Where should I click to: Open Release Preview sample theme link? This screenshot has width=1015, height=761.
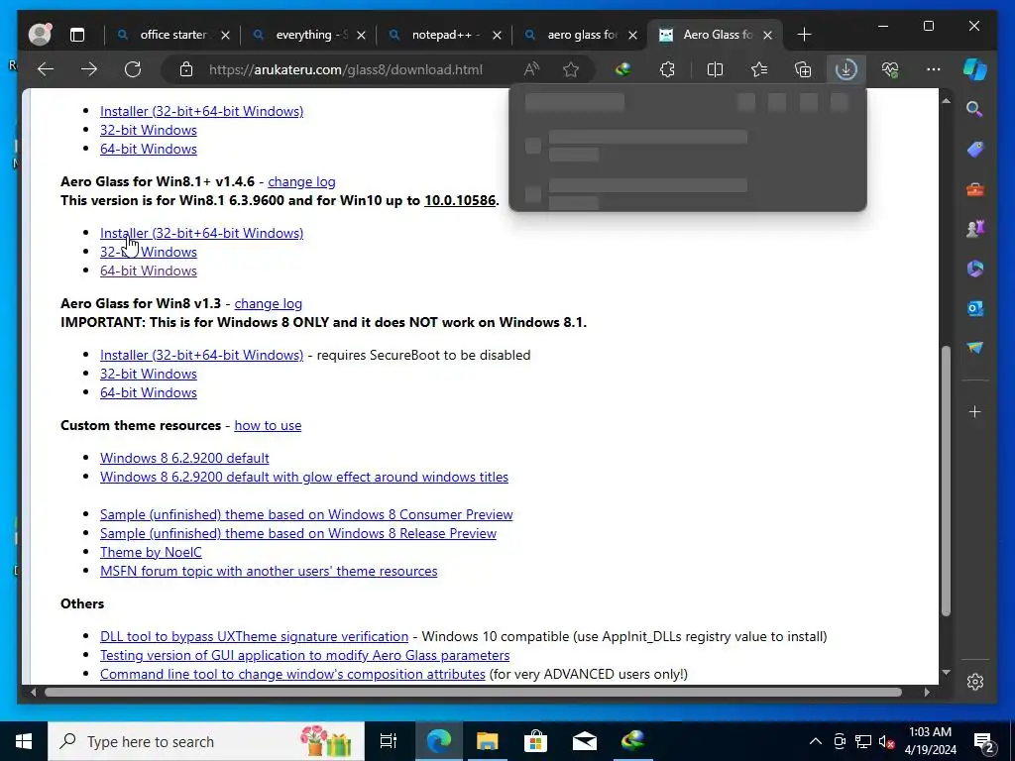[298, 533]
